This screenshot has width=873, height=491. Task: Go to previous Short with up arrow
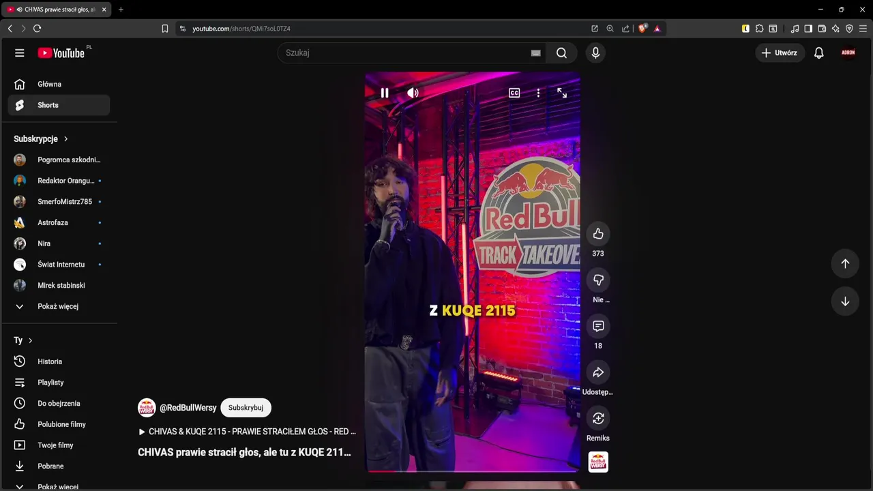[845, 263]
